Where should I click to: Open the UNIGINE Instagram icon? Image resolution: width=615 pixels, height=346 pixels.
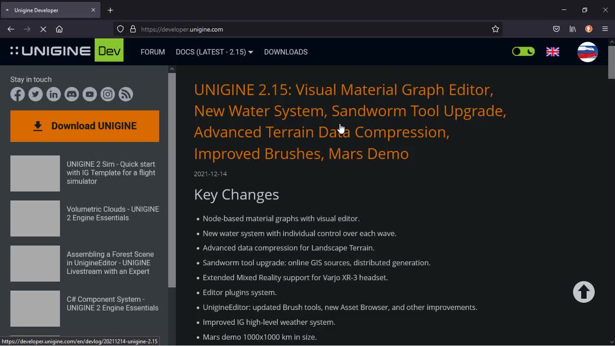click(x=108, y=94)
